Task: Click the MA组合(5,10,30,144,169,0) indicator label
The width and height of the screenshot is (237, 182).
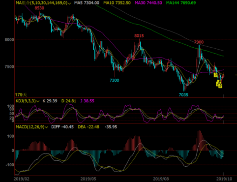Action: click(41, 3)
